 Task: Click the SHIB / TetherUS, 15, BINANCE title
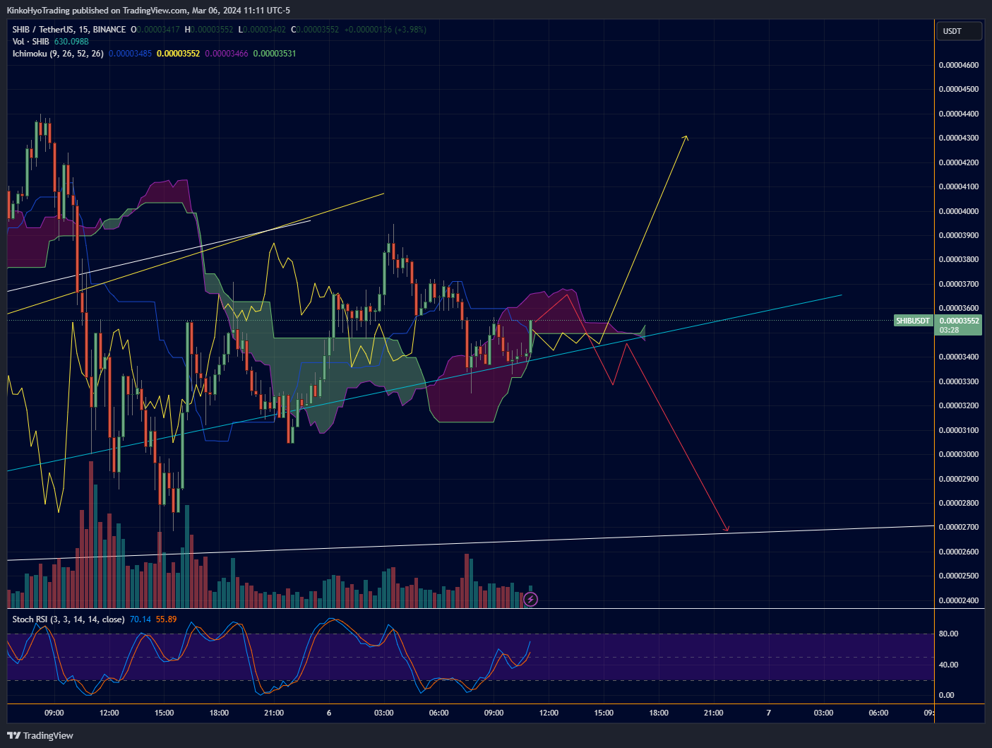tap(69, 30)
